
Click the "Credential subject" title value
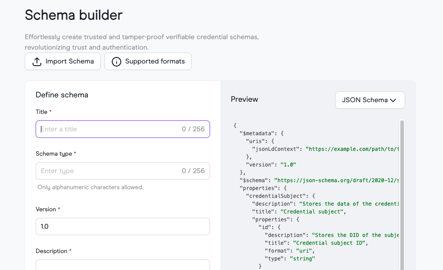pos(312,212)
